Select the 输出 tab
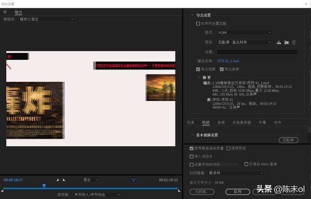This screenshot has width=311, height=199. (x=18, y=12)
